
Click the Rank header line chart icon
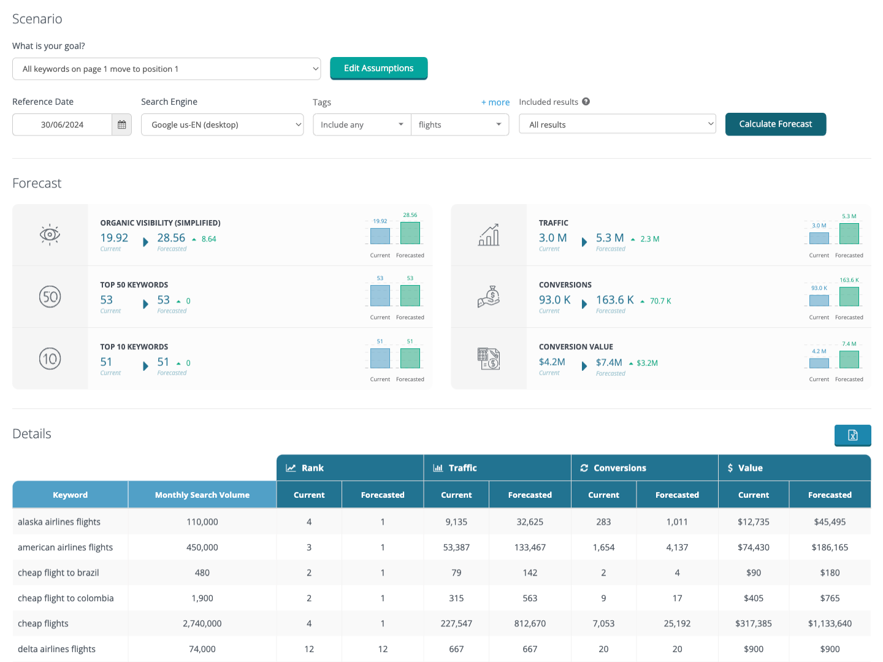[291, 468]
